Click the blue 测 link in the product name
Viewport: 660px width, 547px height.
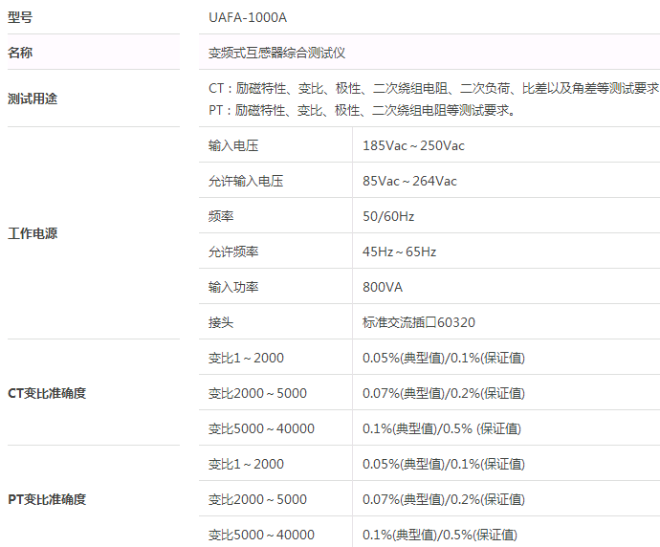click(314, 53)
